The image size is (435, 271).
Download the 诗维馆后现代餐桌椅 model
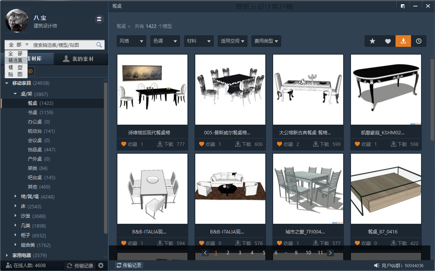pos(160,144)
